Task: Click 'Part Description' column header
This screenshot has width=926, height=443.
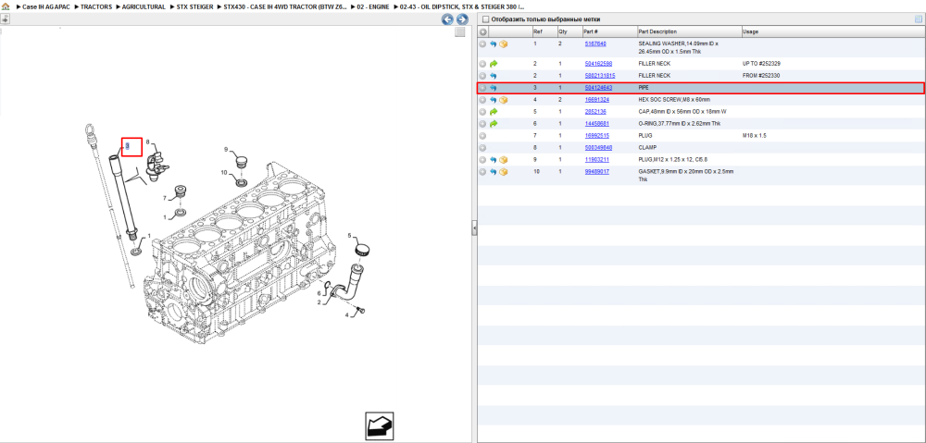Action: point(689,31)
